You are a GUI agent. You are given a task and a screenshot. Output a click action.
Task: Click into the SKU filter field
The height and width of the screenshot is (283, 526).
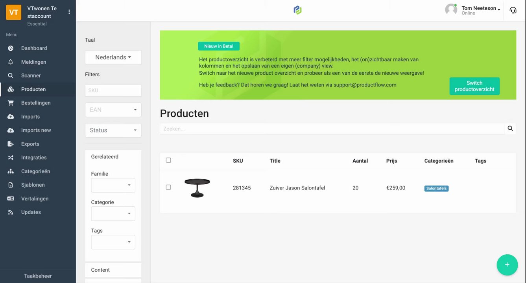[x=113, y=90]
